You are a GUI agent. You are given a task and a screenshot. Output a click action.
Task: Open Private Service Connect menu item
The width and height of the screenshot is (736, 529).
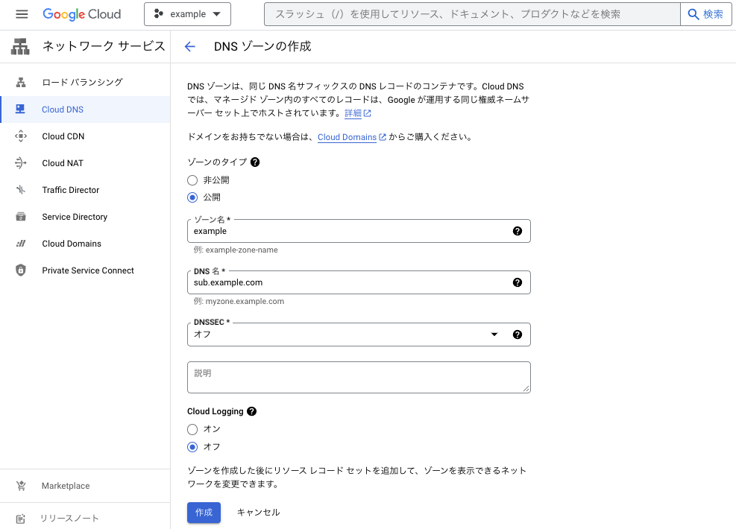(x=86, y=270)
